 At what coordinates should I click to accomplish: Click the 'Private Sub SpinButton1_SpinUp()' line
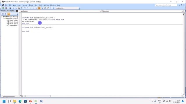[x=38, y=27]
